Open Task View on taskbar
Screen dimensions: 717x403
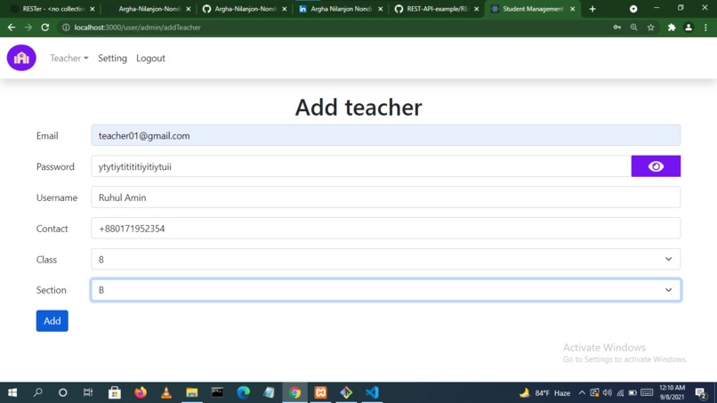(x=88, y=392)
